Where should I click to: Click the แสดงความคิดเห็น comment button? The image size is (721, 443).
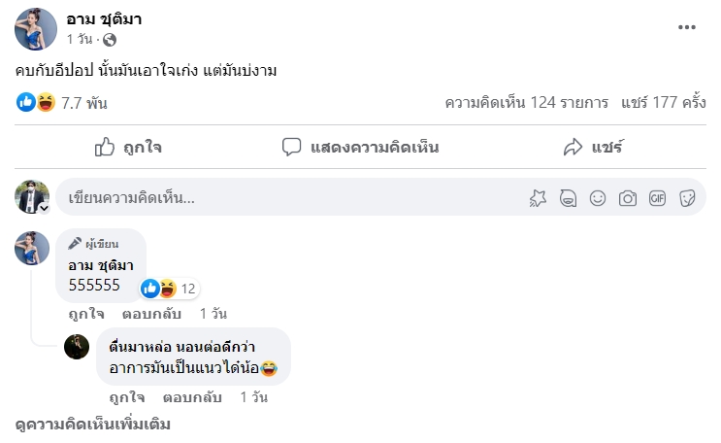(360, 148)
